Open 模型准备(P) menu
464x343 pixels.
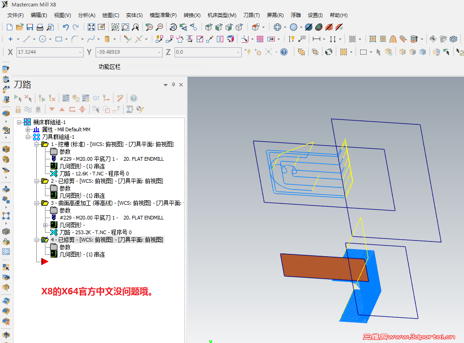pyautogui.click(x=163, y=15)
